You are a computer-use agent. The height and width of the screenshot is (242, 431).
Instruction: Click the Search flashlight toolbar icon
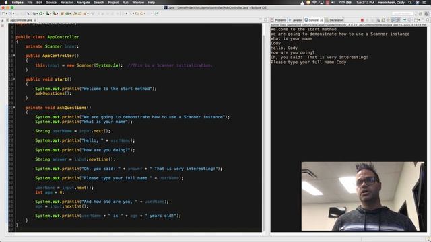(x=85, y=13)
